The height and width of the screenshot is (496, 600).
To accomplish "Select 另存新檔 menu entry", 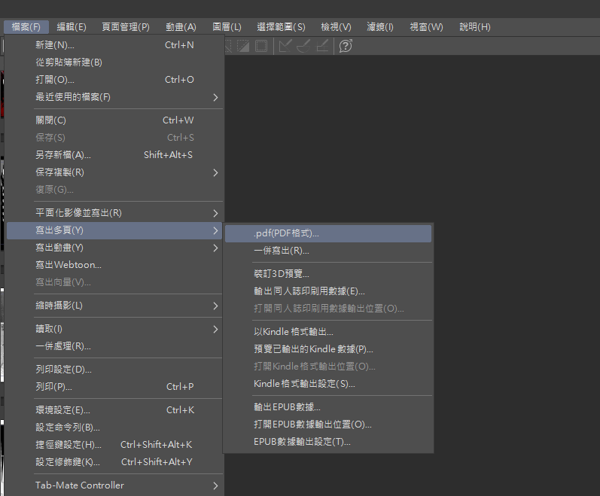I will coord(63,155).
